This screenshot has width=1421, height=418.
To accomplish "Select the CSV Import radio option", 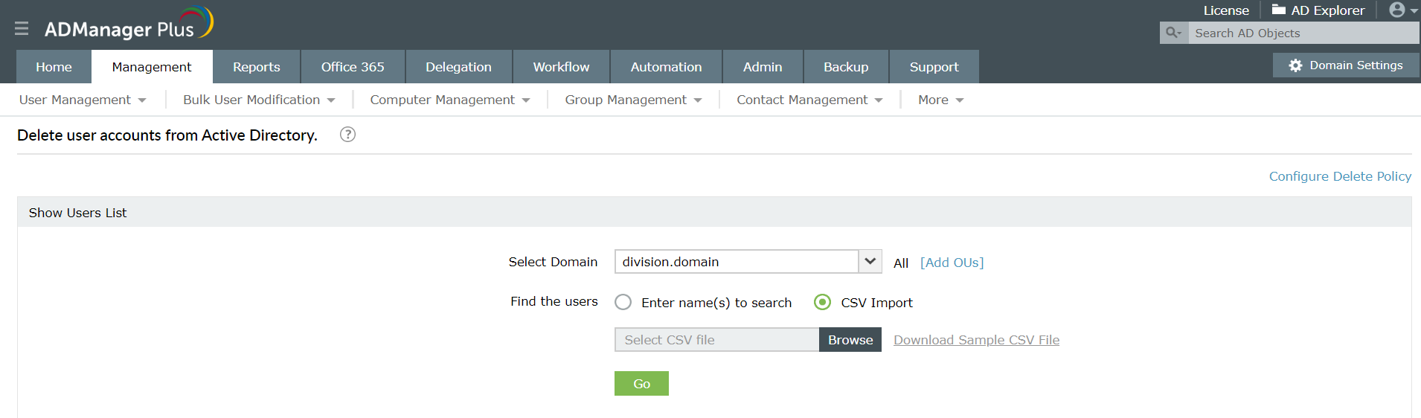I will 822,302.
